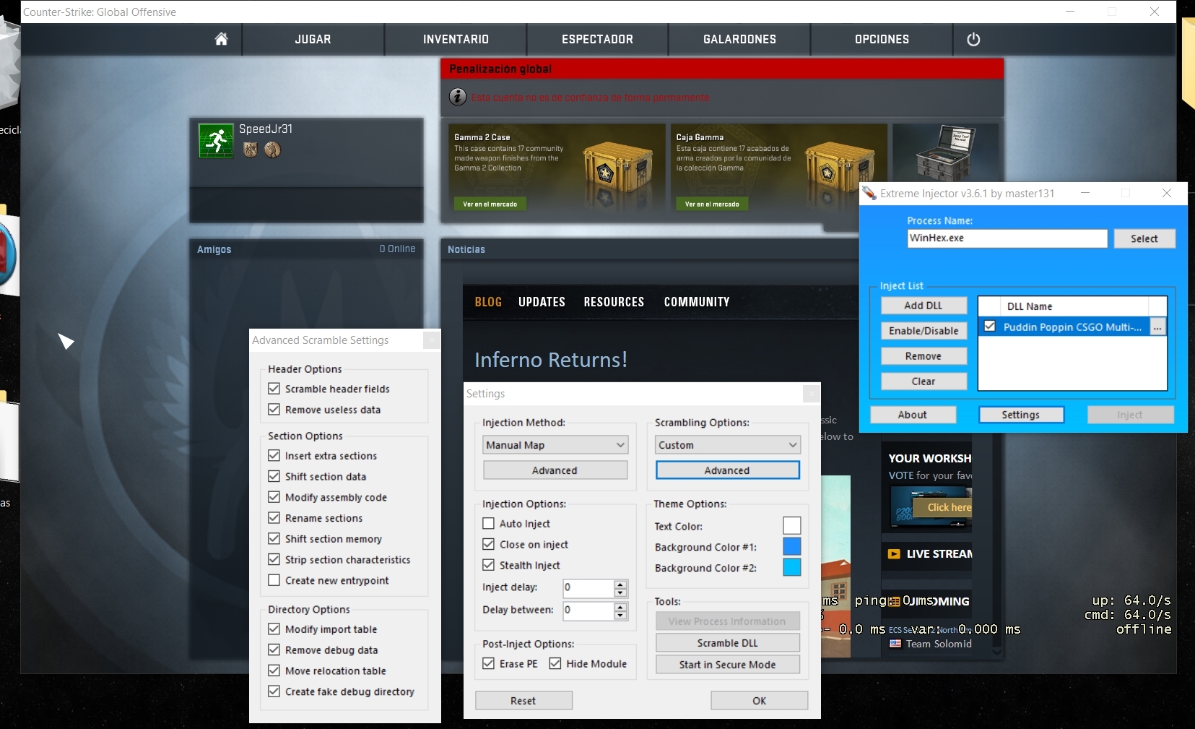Decrease the Delay between spinner value
Viewport: 1195px width, 729px height.
point(620,615)
